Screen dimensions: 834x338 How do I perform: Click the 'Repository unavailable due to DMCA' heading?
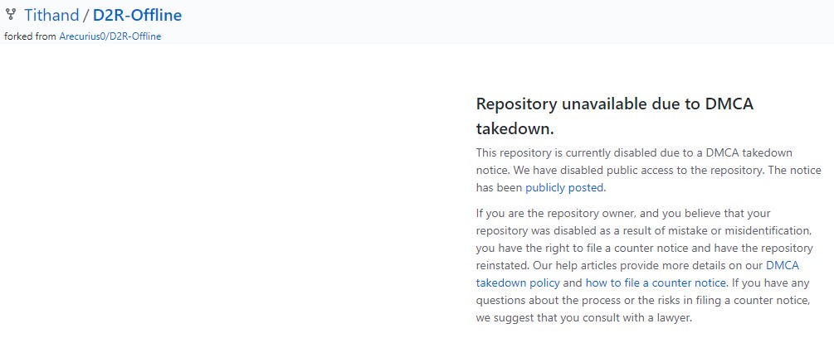614,104
